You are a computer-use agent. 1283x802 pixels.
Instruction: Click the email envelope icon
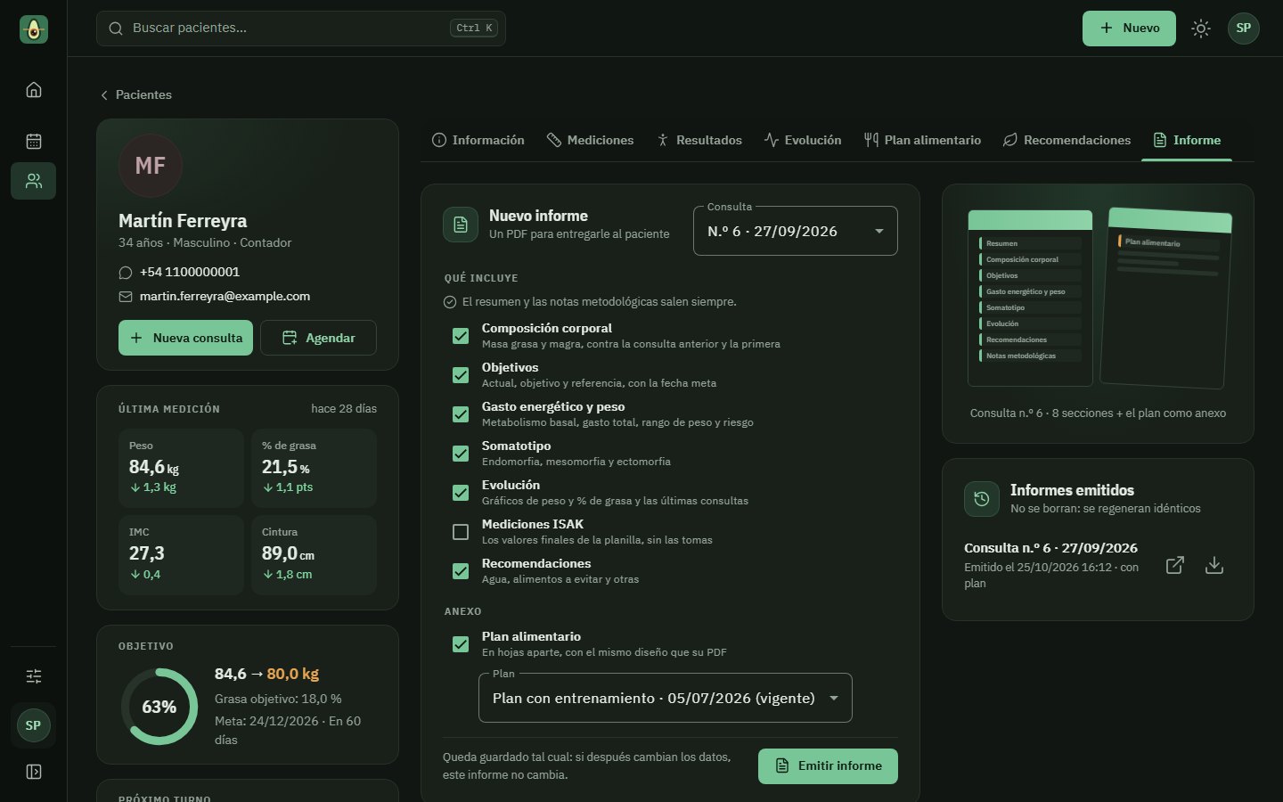click(x=126, y=297)
